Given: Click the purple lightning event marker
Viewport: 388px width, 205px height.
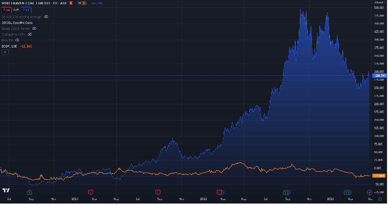Looking at the screenshot, I should click(369, 192).
